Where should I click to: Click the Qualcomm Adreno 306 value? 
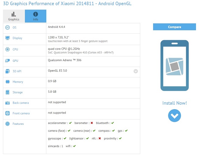click(65, 60)
